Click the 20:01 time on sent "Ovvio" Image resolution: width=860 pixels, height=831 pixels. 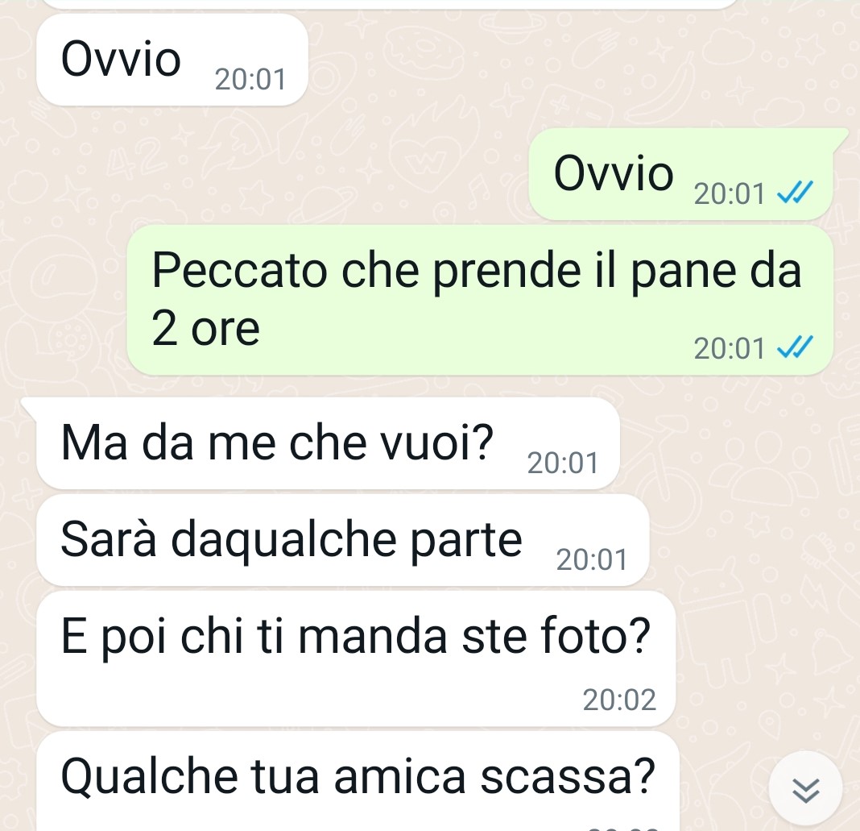[730, 193]
